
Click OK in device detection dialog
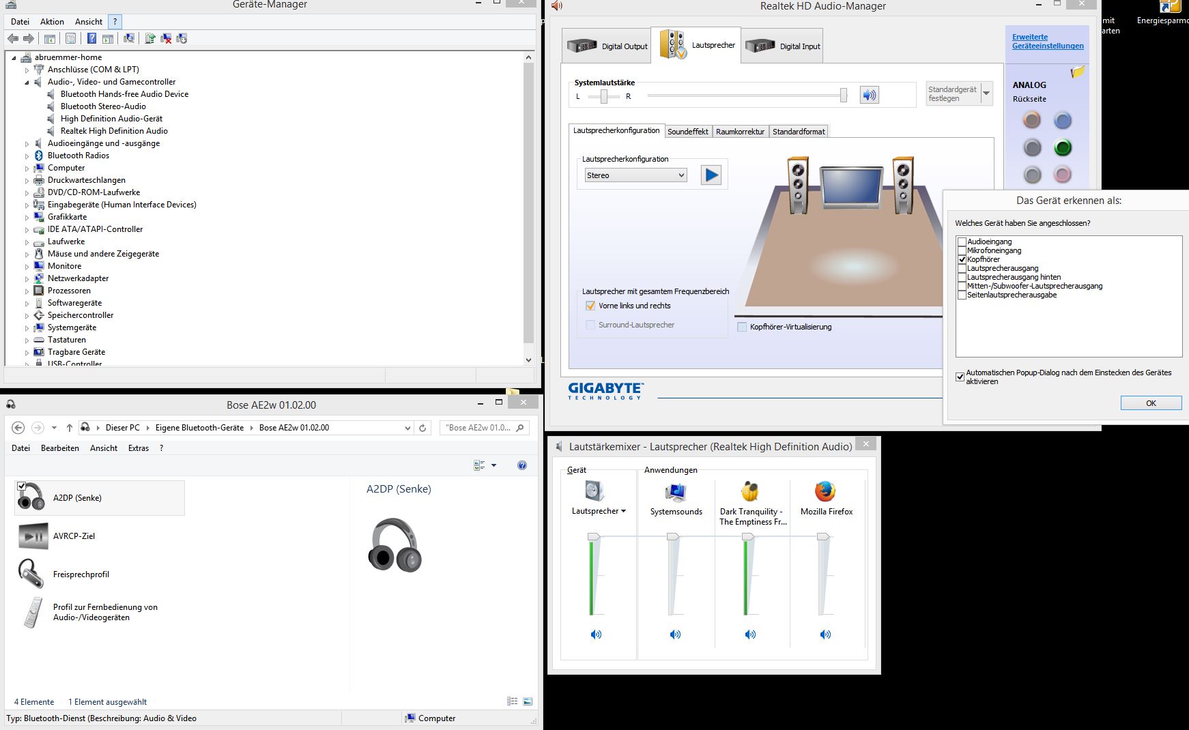(x=1151, y=403)
